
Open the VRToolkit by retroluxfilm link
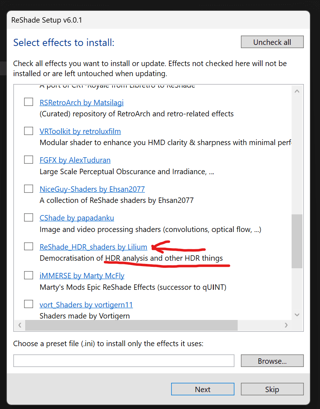80,131
